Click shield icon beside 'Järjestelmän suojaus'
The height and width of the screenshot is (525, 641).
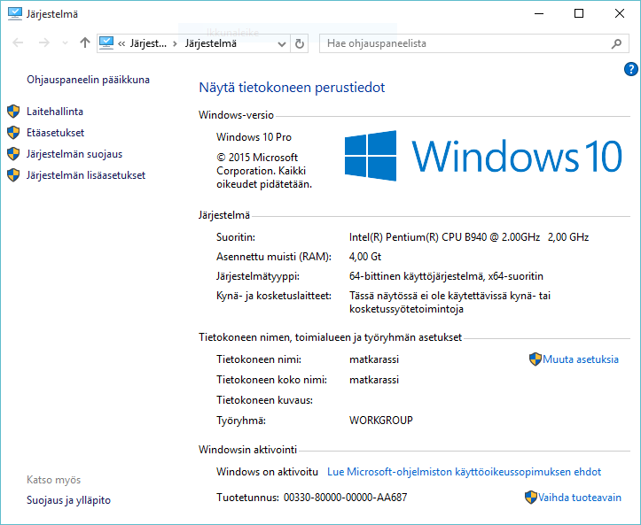pyautogui.click(x=13, y=153)
